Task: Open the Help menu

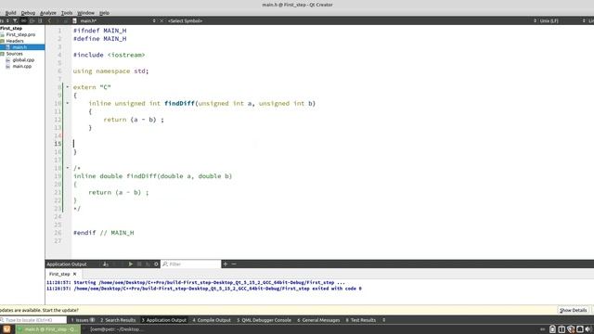Action: (104, 13)
